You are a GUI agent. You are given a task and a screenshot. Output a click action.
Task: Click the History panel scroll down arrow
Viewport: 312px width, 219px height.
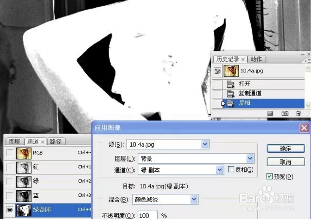coord(308,105)
